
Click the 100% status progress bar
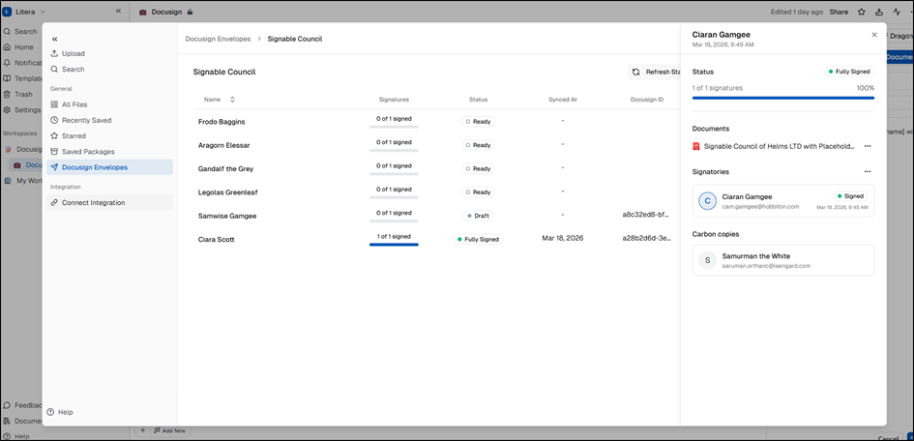(x=782, y=98)
